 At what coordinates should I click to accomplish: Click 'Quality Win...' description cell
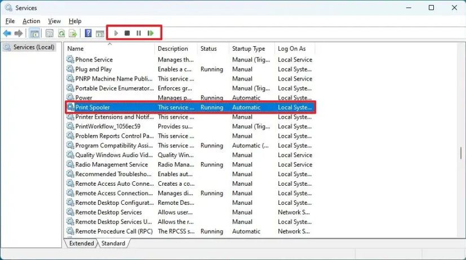(x=176, y=155)
